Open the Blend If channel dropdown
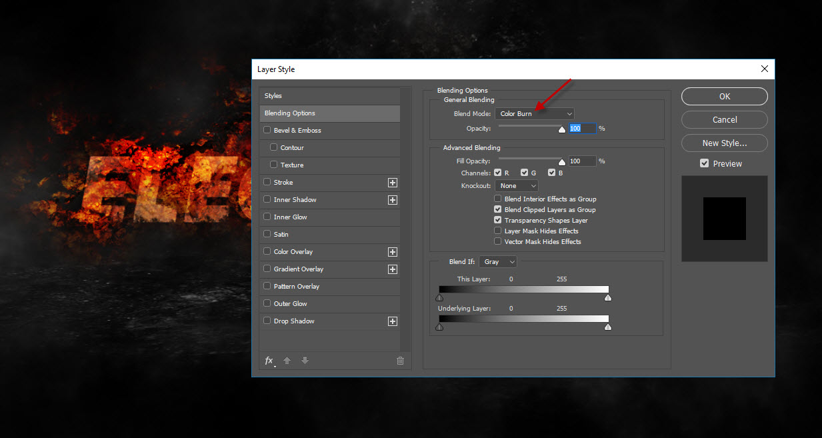Image resolution: width=822 pixels, height=438 pixels. 498,262
